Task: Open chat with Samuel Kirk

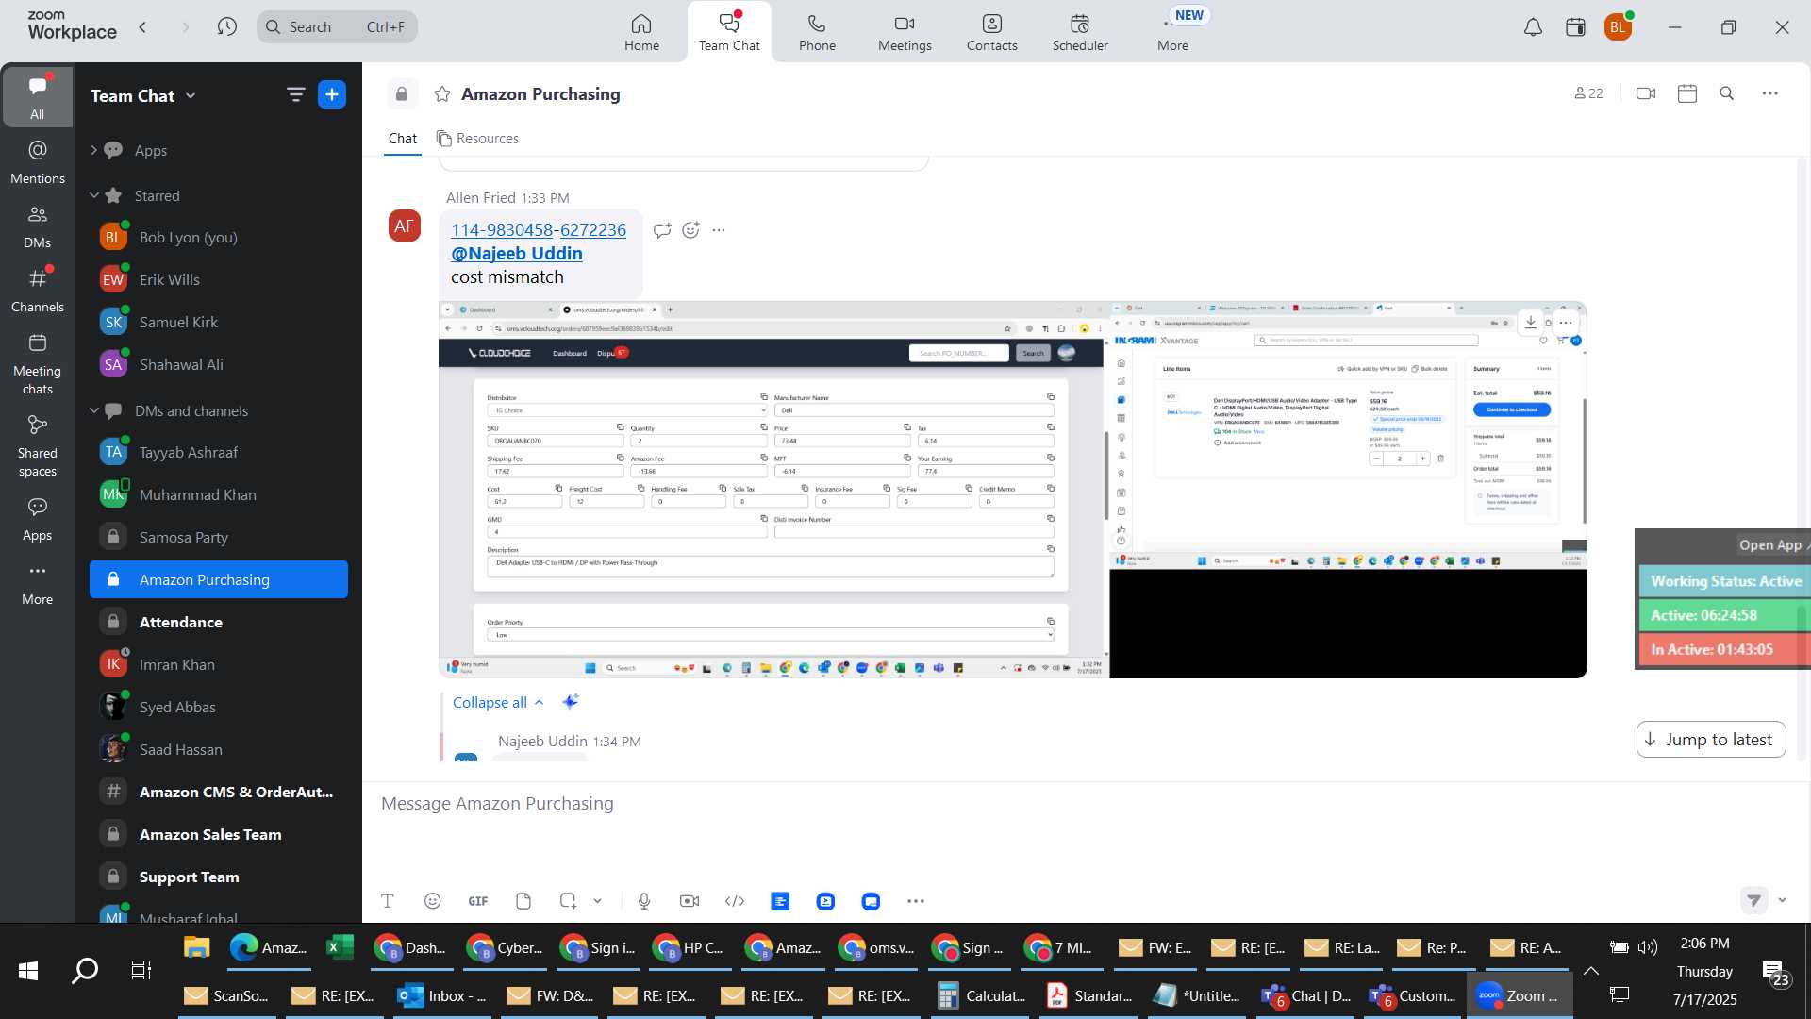Action: point(219,322)
